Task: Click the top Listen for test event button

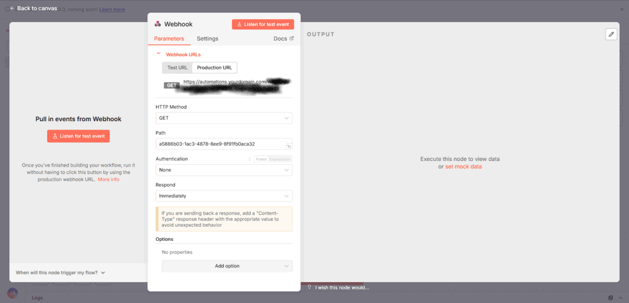Action: pyautogui.click(x=263, y=24)
